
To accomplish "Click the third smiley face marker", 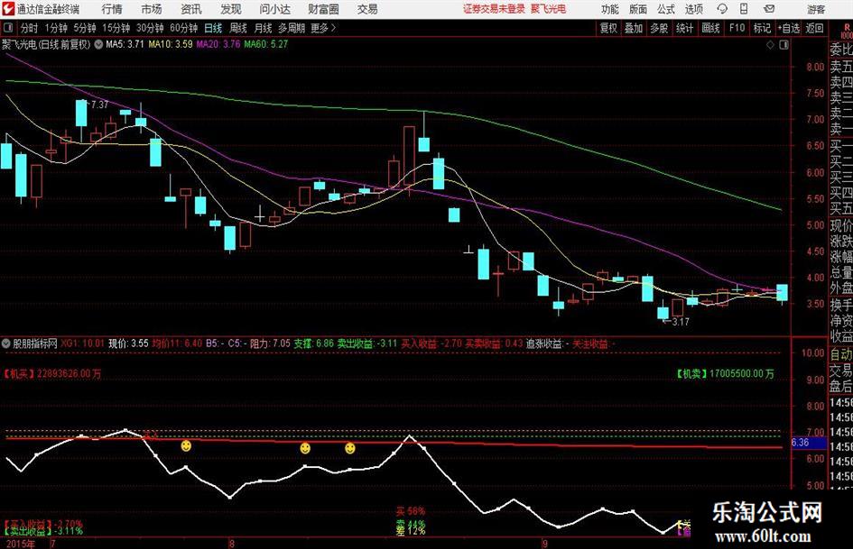I will pos(350,448).
